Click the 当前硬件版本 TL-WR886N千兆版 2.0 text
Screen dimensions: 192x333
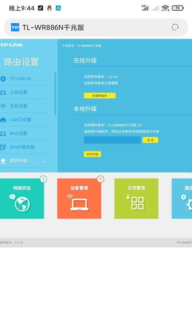(x=113, y=125)
